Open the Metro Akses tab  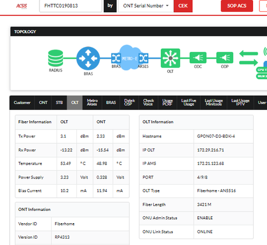[x=92, y=103]
